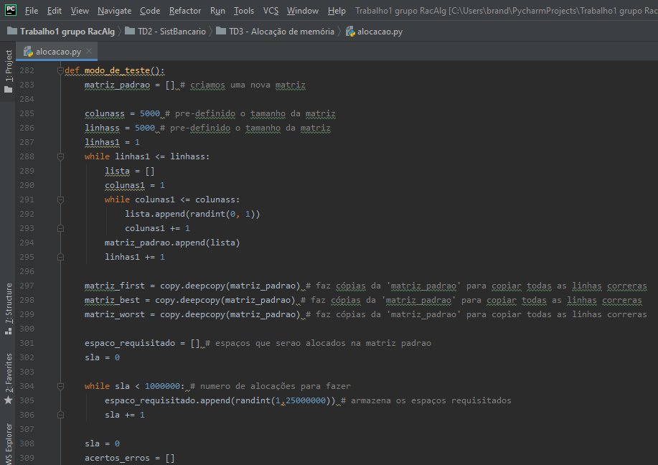Place cursor on matriz_padrao = [] at line 283
Image resolution: width=658 pixels, height=465 pixels.
pos(129,85)
